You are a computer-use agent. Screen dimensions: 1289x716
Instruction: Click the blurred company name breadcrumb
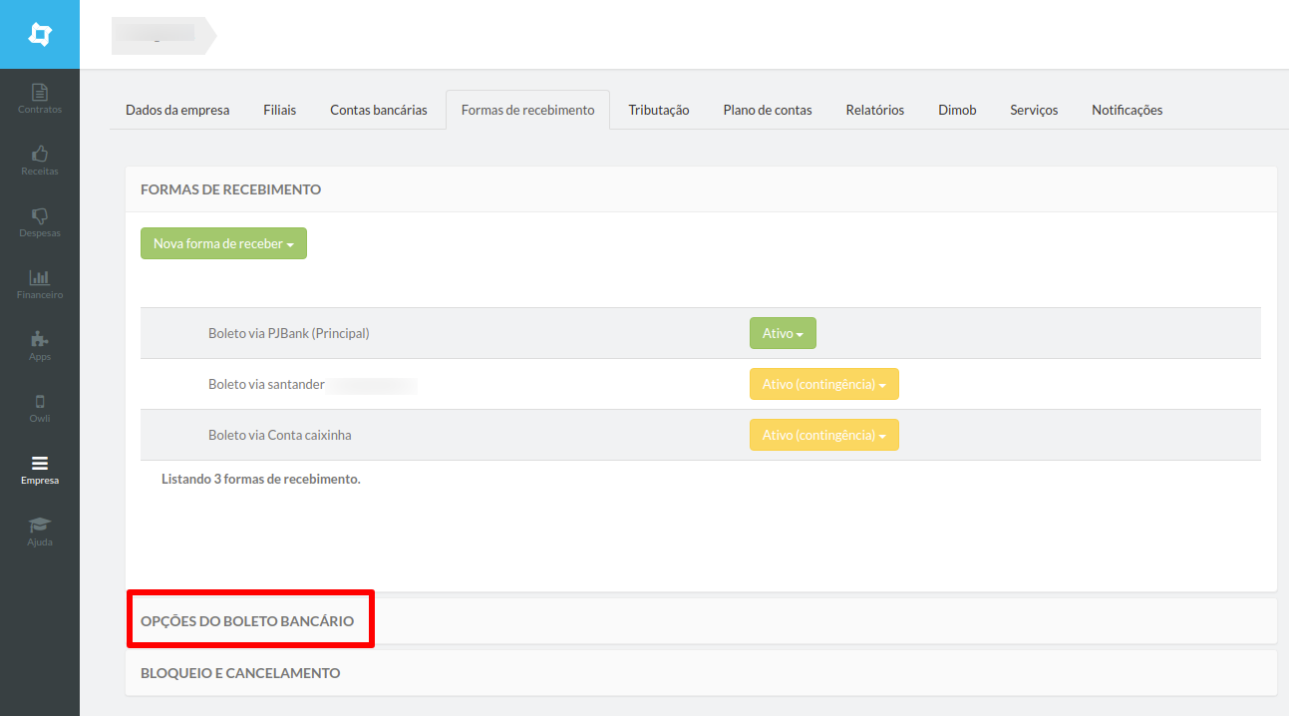[163, 35]
